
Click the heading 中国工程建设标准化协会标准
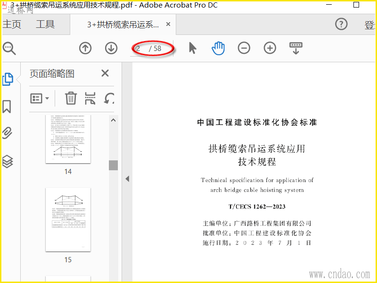tap(257, 122)
